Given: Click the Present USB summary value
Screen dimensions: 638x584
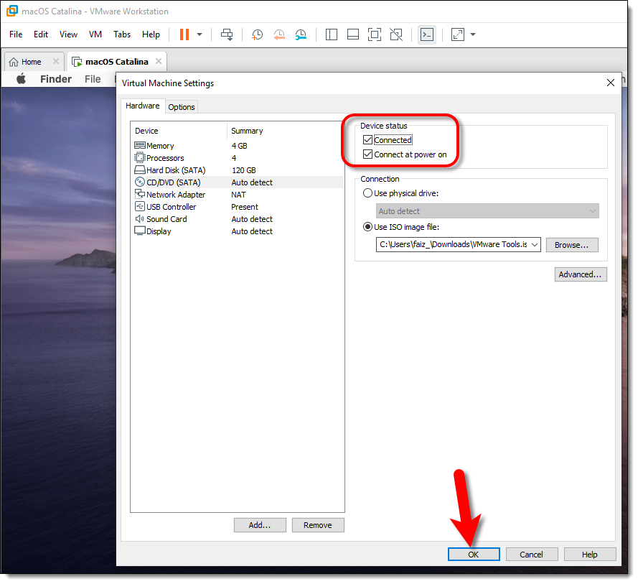Looking at the screenshot, I should (245, 207).
